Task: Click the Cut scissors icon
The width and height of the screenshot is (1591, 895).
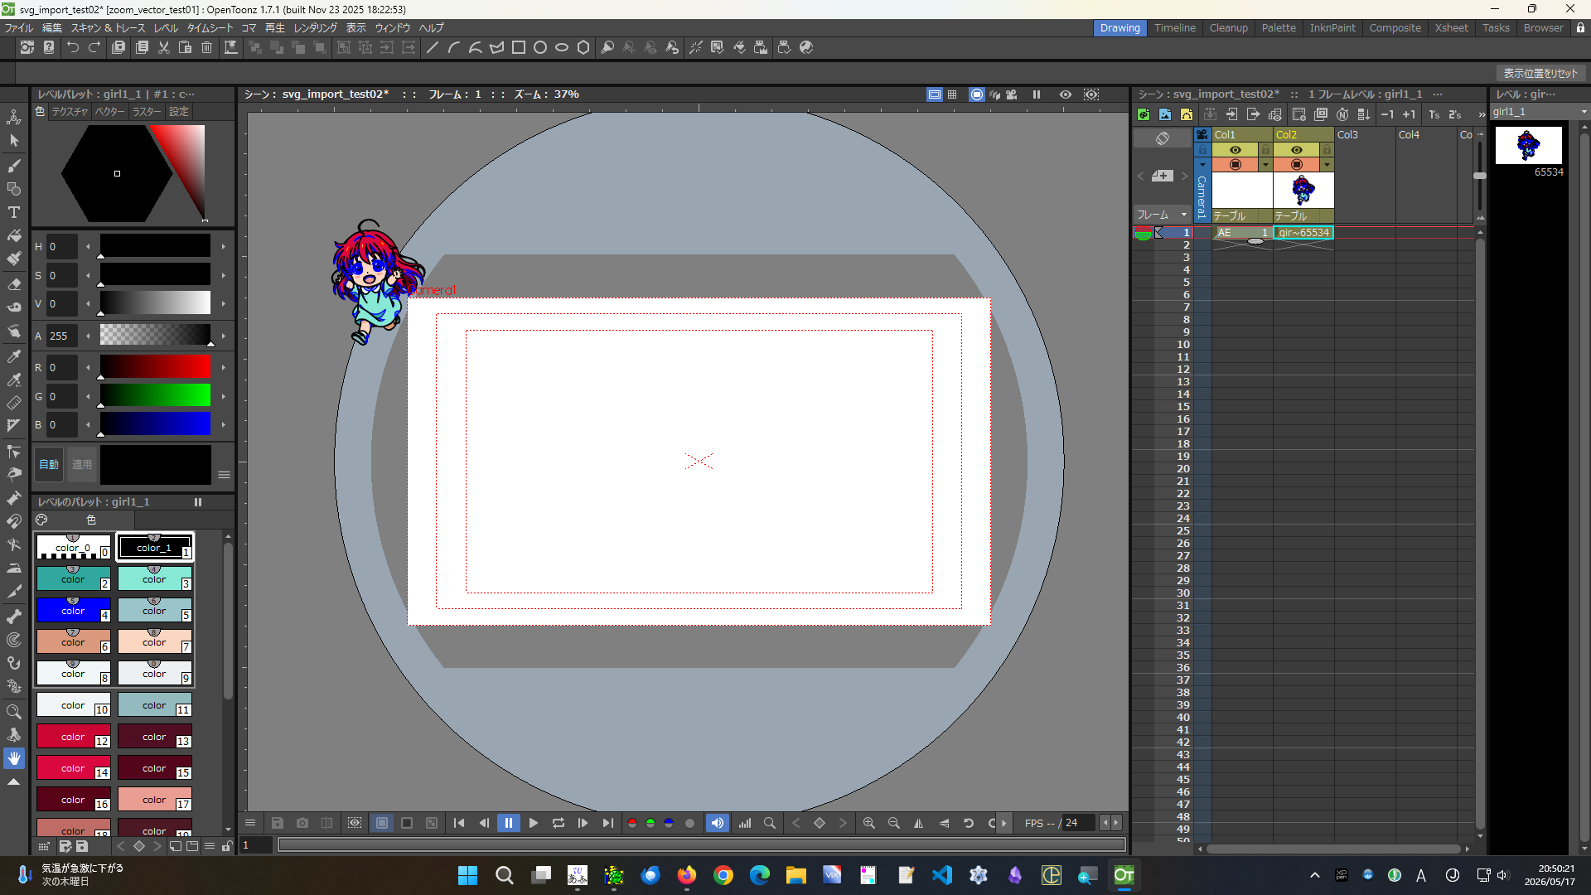Action: pyautogui.click(x=164, y=48)
